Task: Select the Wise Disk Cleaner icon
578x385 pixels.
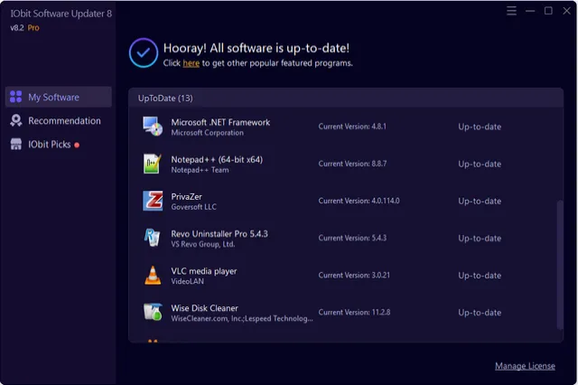Action: [x=153, y=312]
